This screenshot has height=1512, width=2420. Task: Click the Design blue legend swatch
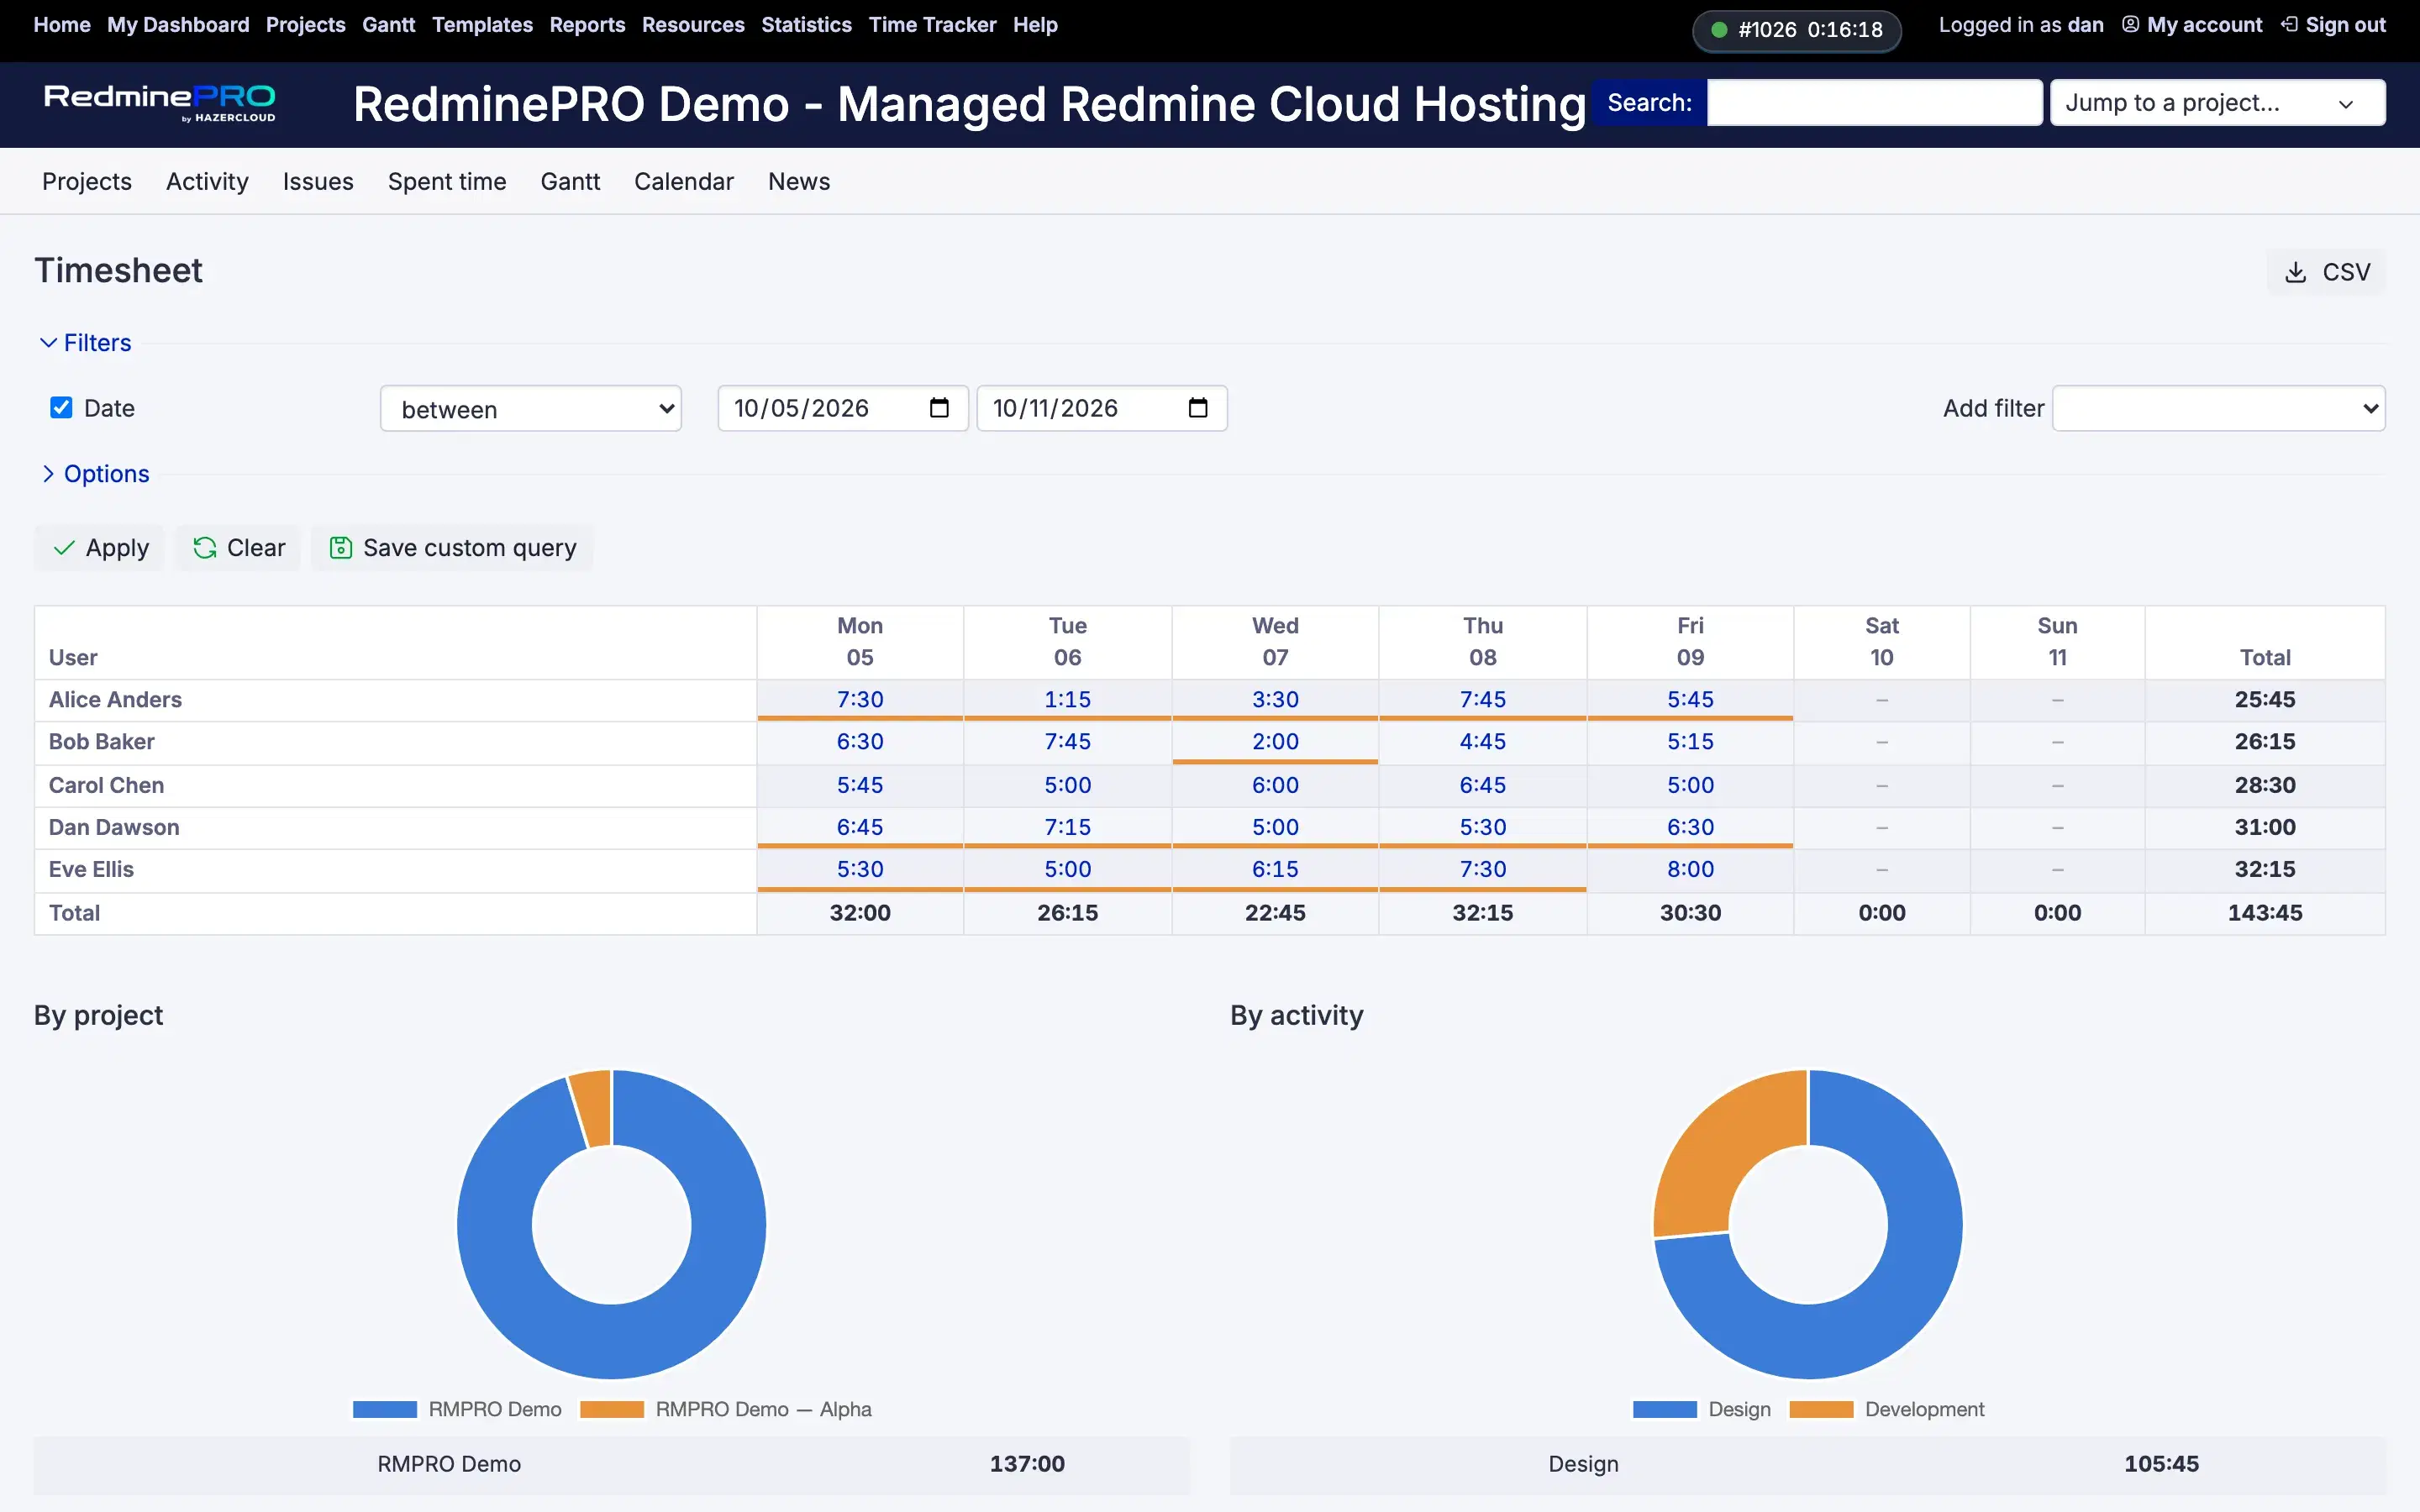(x=1665, y=1409)
